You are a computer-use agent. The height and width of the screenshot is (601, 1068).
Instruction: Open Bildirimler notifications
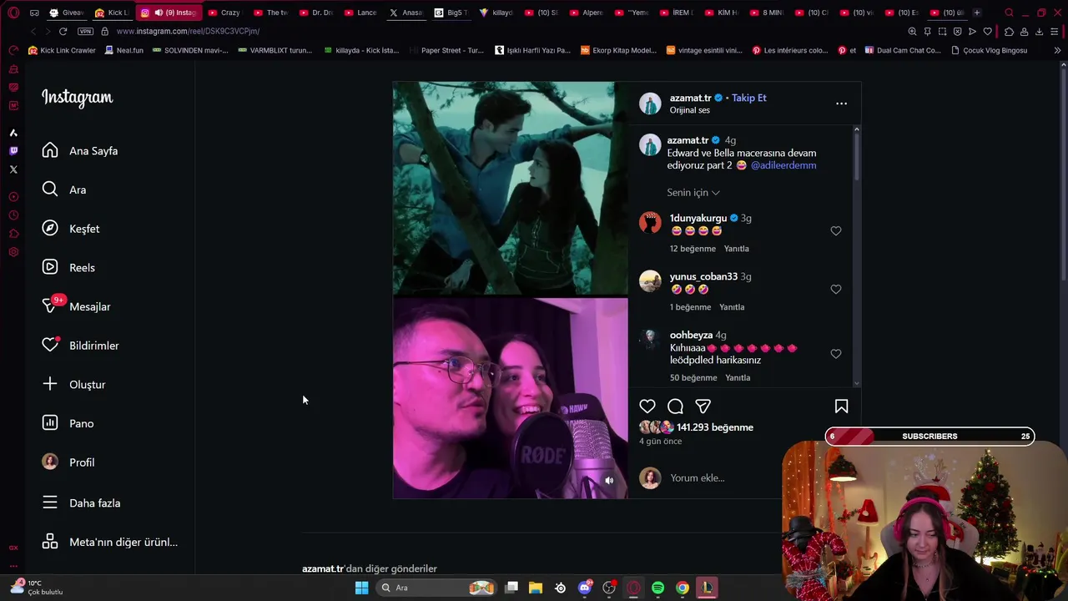[81, 346]
